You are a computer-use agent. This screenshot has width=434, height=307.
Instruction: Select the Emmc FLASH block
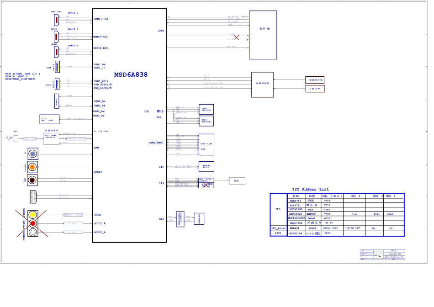[x=206, y=144]
